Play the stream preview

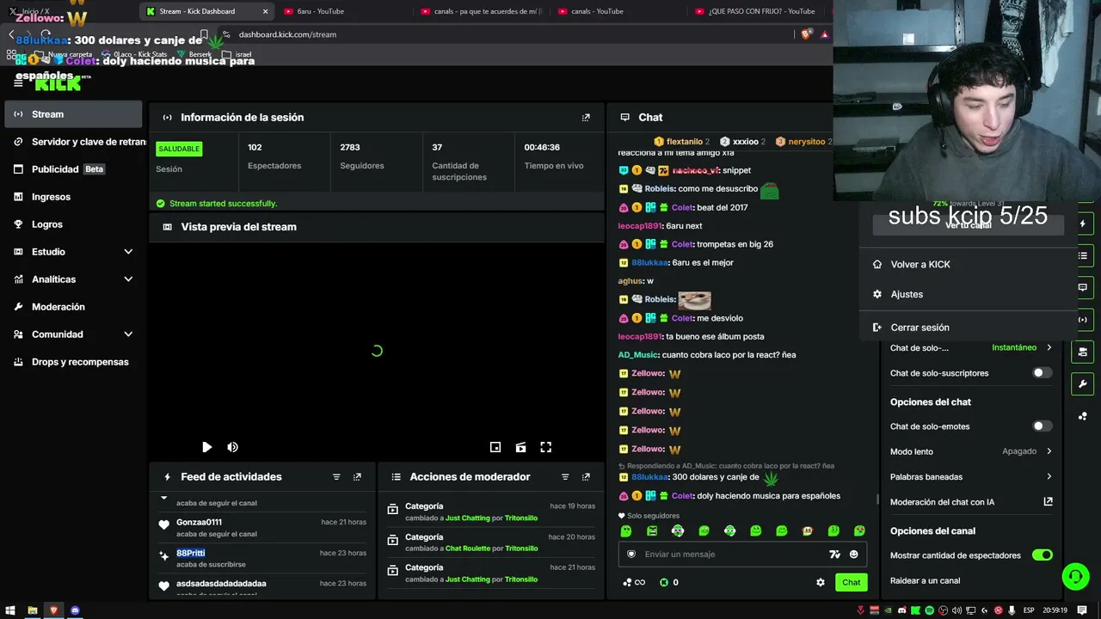(206, 447)
